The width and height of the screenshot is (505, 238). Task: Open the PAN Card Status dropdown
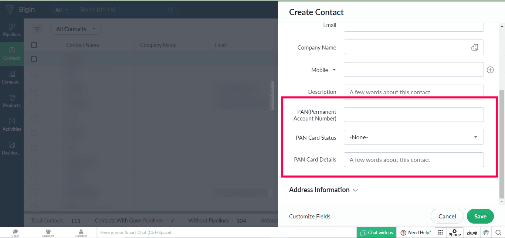(414, 137)
